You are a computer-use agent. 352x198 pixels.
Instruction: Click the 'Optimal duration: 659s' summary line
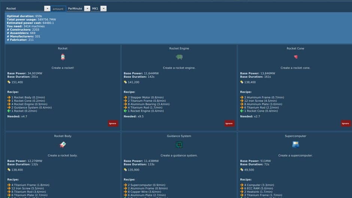click(x=24, y=16)
